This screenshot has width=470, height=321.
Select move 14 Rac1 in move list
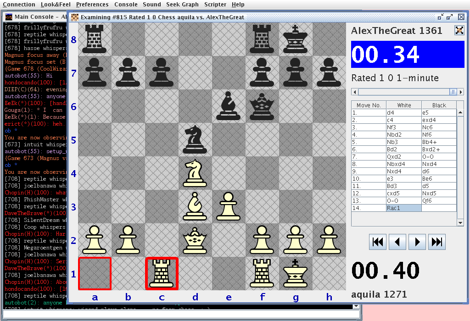tap(403, 208)
